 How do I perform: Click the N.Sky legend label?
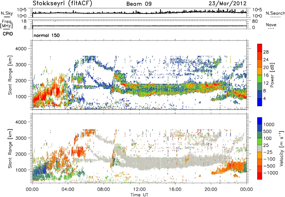point(7,13)
